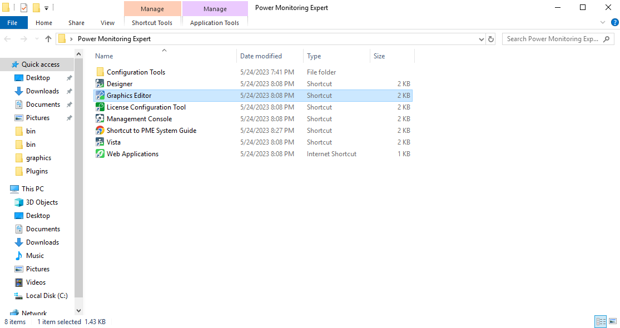Click sidebar scrollbar up arrow
Screen dimensions: 620x328
79,54
